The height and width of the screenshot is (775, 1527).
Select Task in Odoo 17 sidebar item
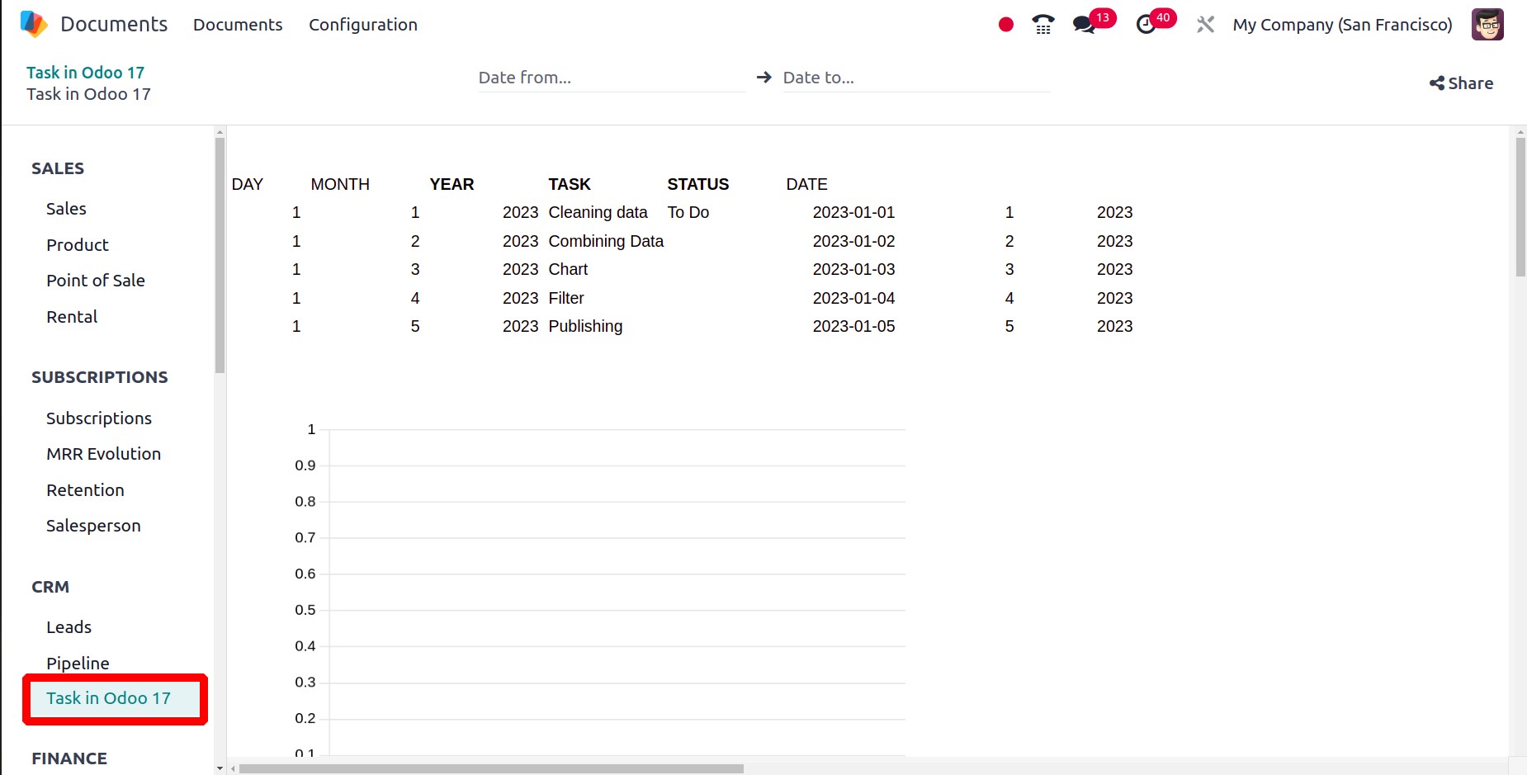click(x=115, y=699)
